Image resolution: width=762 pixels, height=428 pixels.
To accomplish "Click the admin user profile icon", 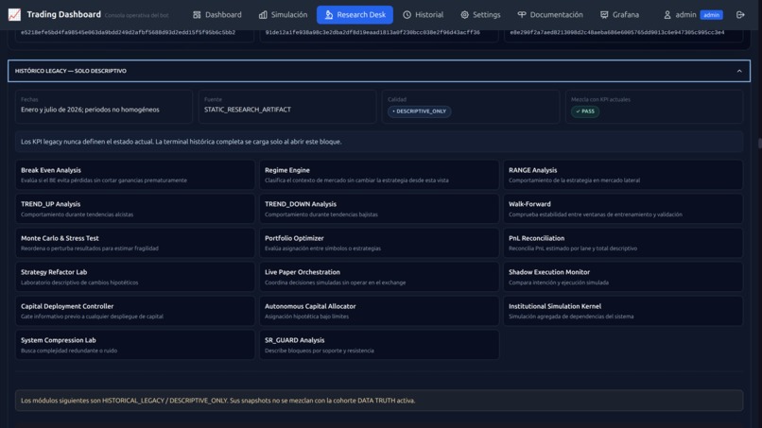I will (x=667, y=15).
